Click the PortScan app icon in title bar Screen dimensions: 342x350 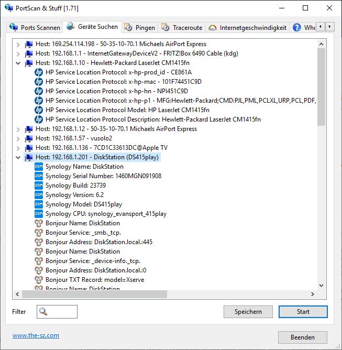coord(9,8)
